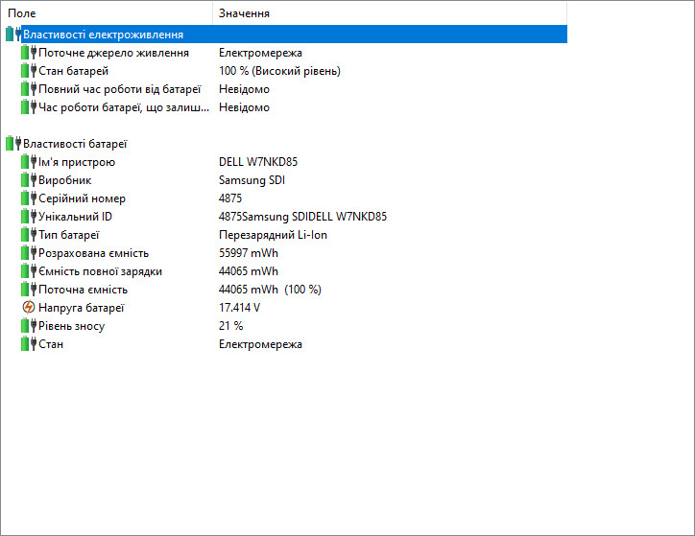Select the Тип батареї row
Screen dimensions: 695x536
(x=69, y=235)
